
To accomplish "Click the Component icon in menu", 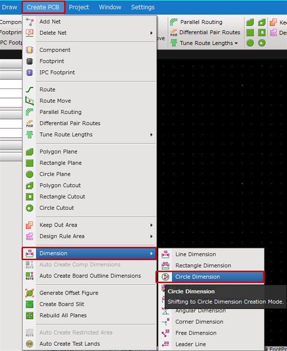I will click(x=30, y=50).
